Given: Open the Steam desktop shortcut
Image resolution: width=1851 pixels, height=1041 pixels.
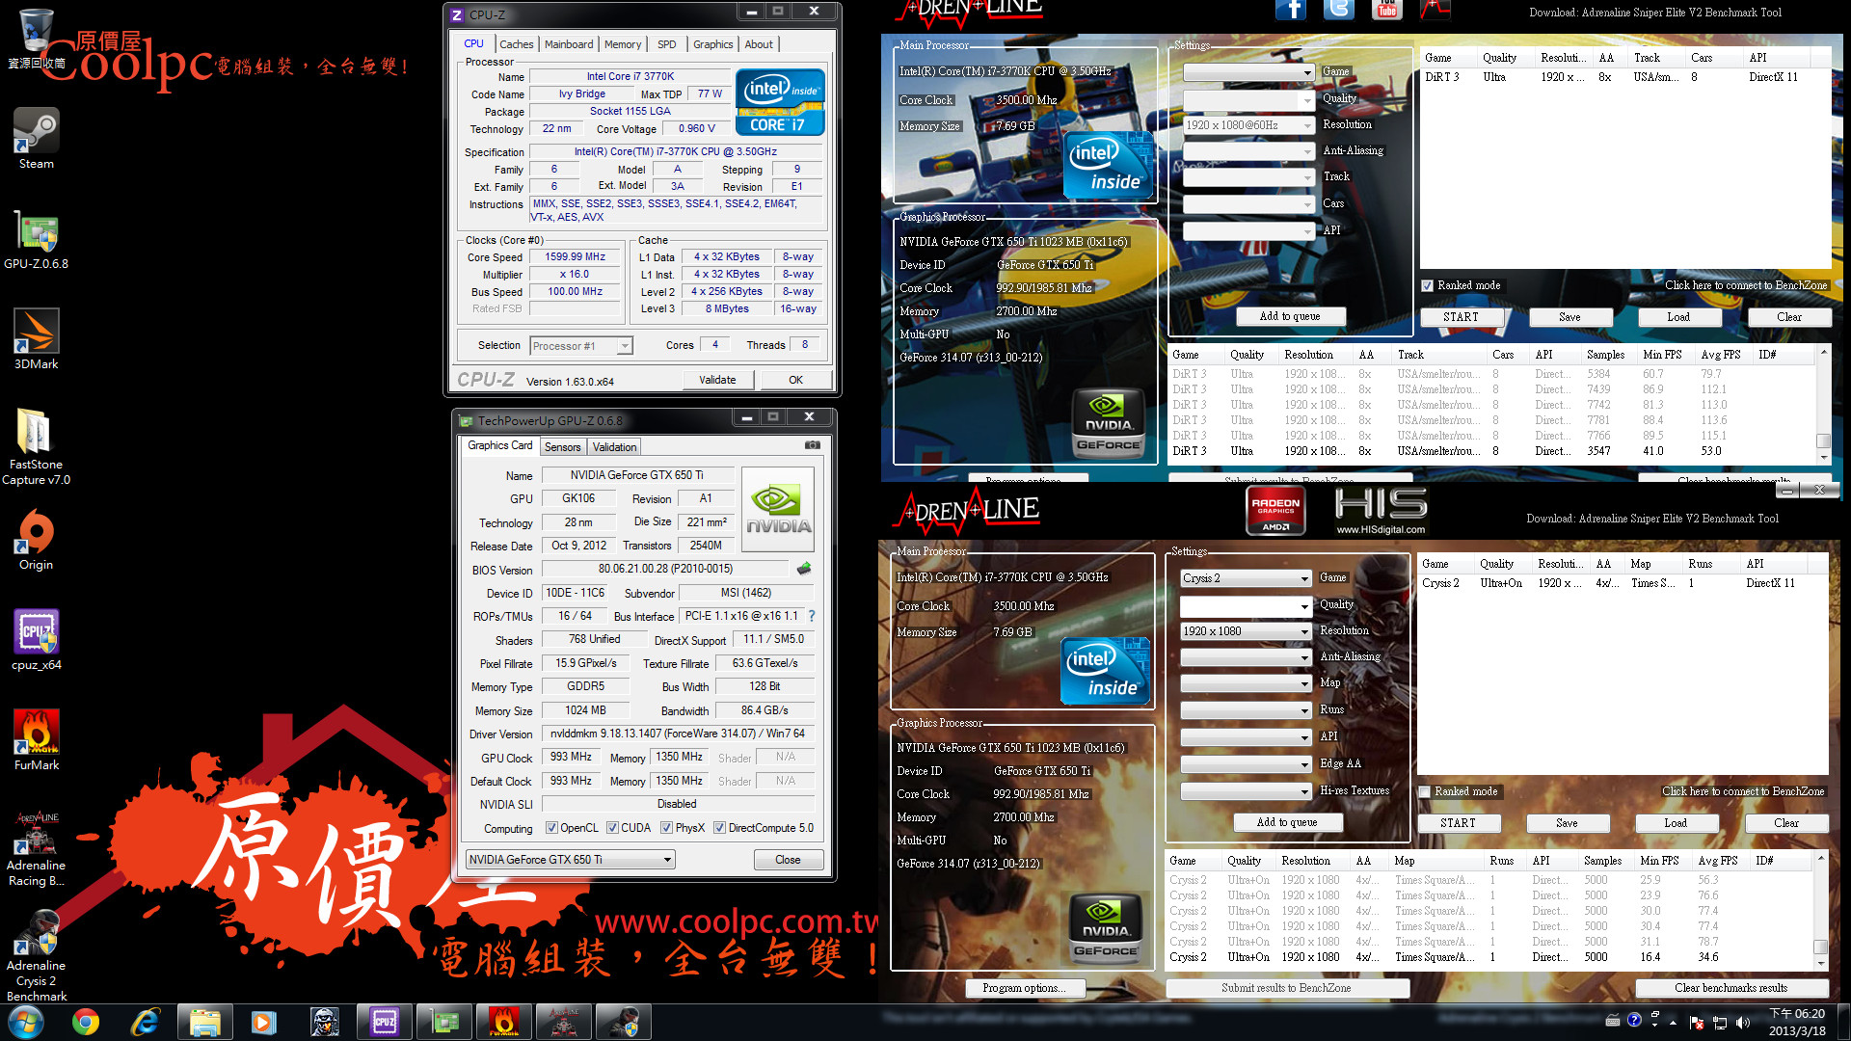Looking at the screenshot, I should [36, 138].
